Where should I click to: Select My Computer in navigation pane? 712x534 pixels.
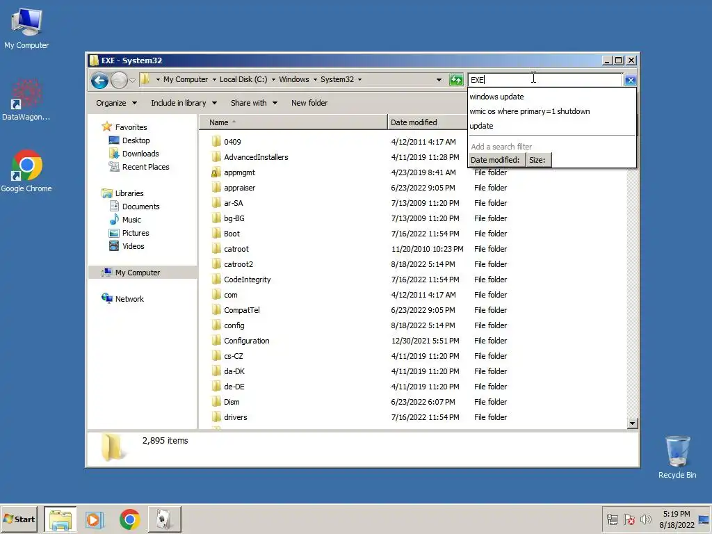coord(137,273)
